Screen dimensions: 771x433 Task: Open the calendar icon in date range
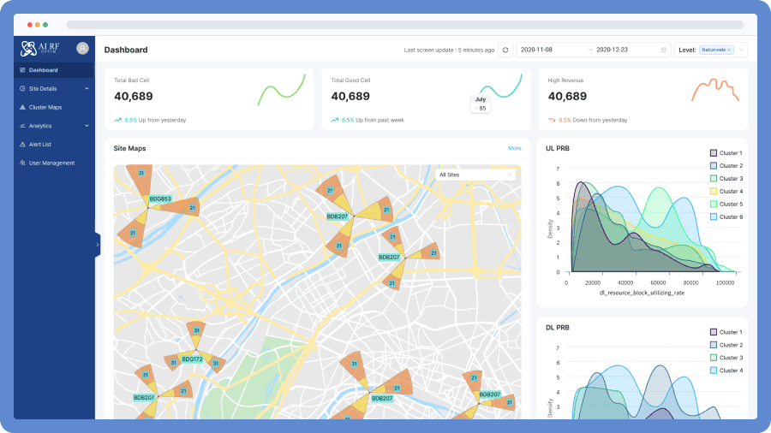click(664, 50)
